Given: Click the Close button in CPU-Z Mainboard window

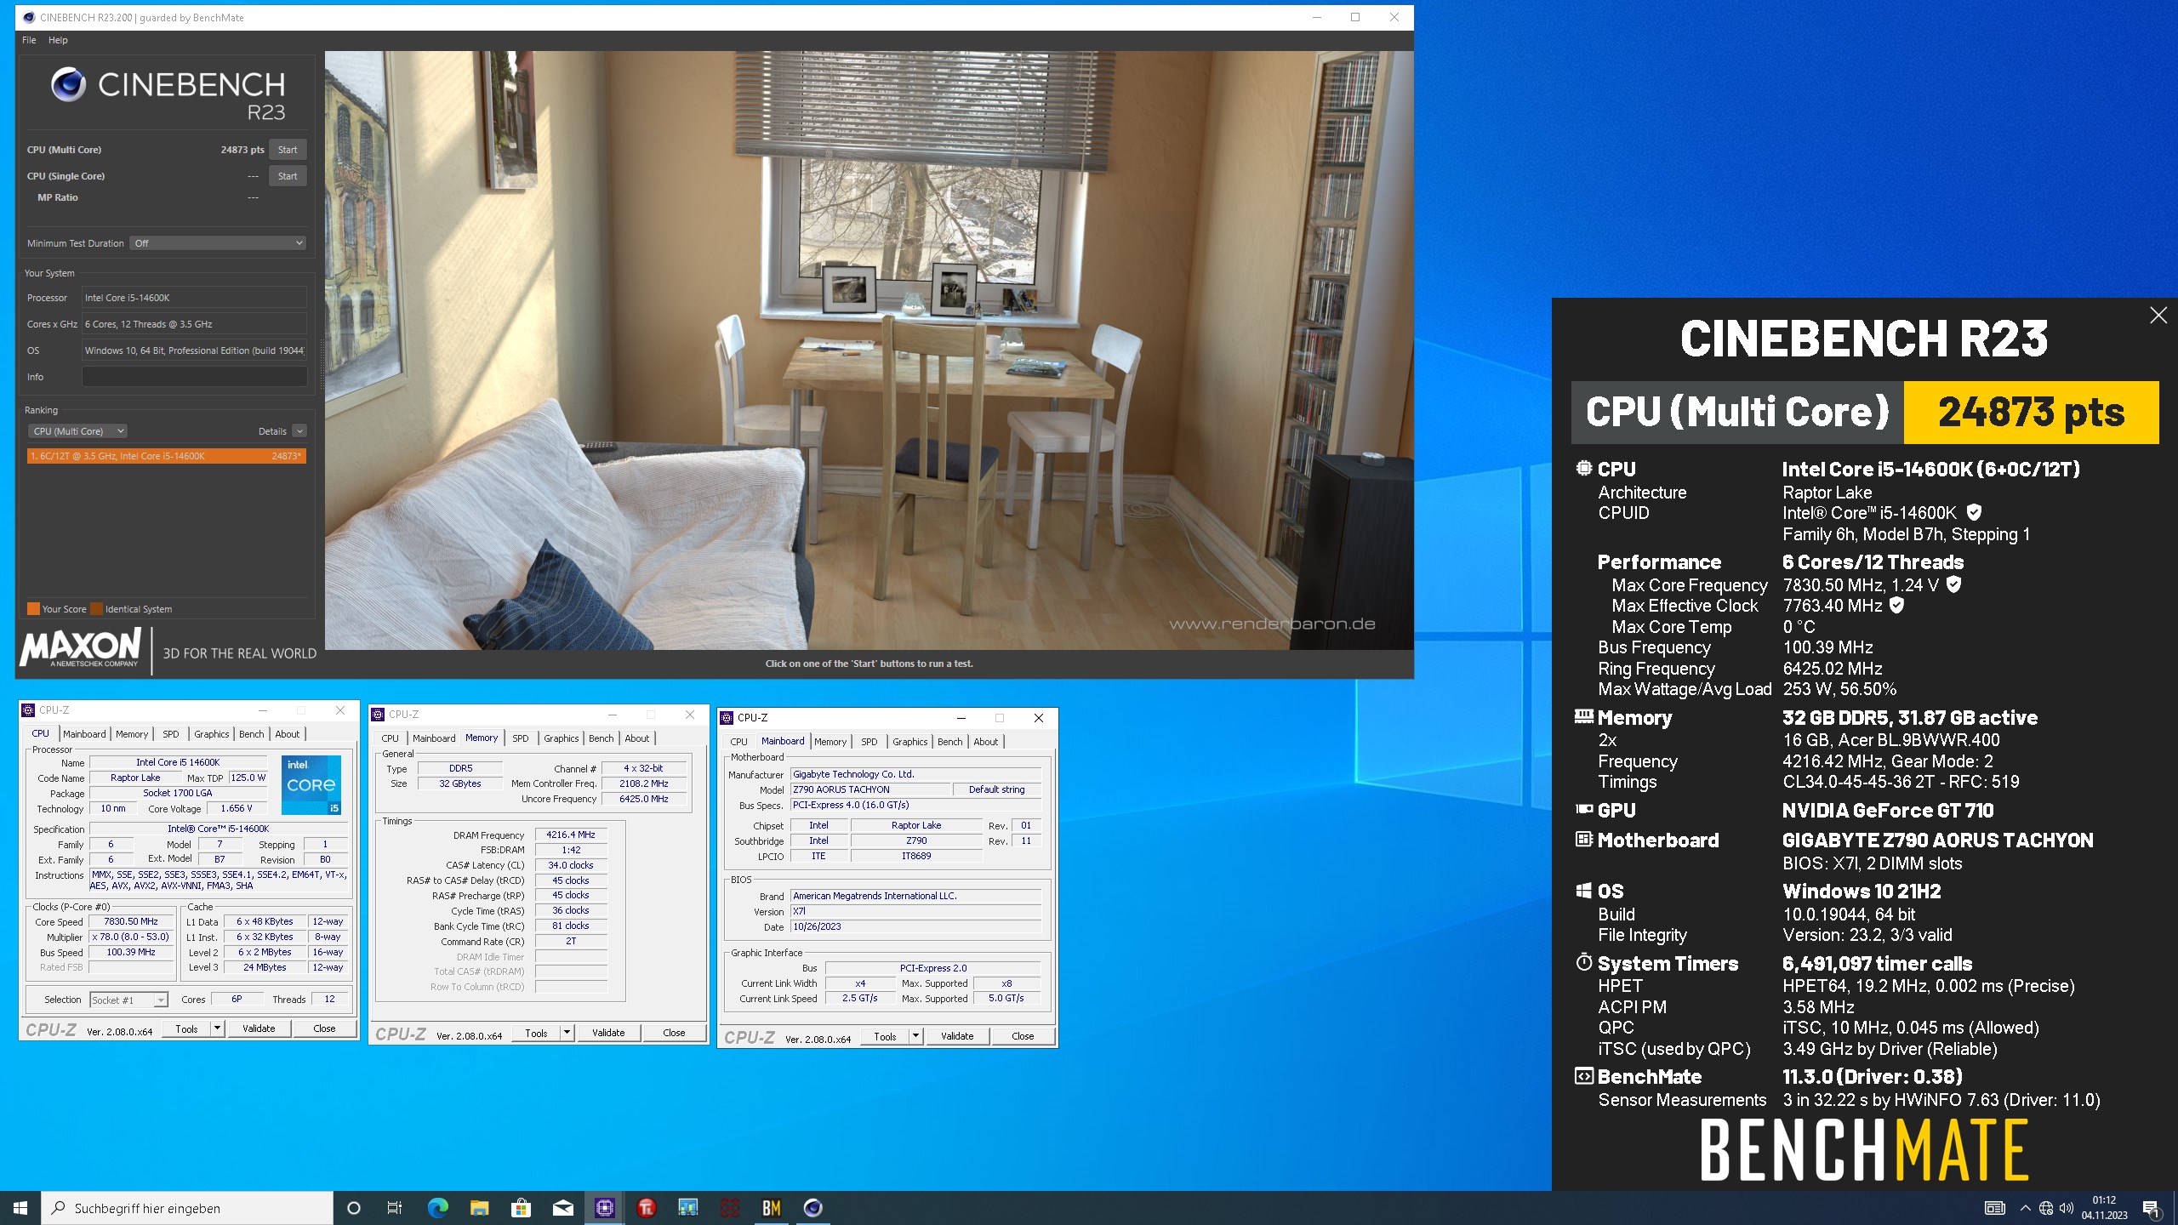Looking at the screenshot, I should pyautogui.click(x=1023, y=1036).
